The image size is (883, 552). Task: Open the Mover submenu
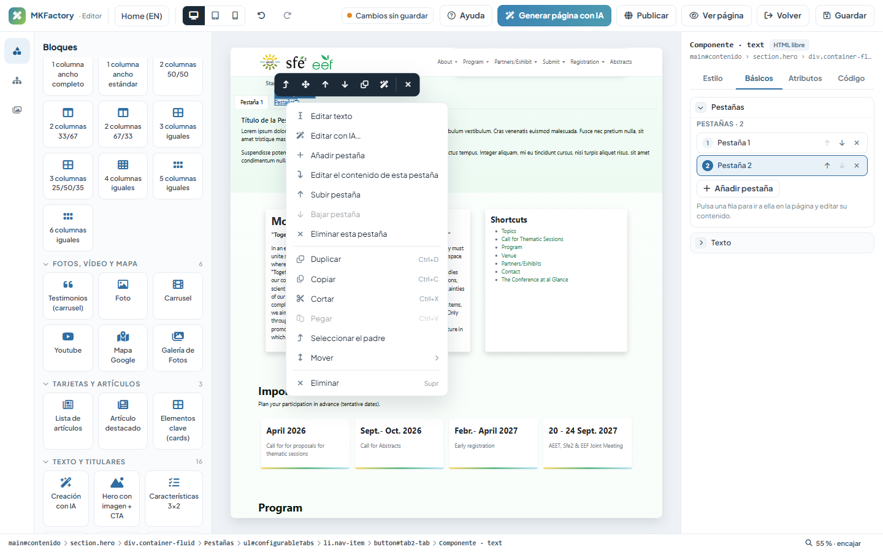[x=367, y=358]
